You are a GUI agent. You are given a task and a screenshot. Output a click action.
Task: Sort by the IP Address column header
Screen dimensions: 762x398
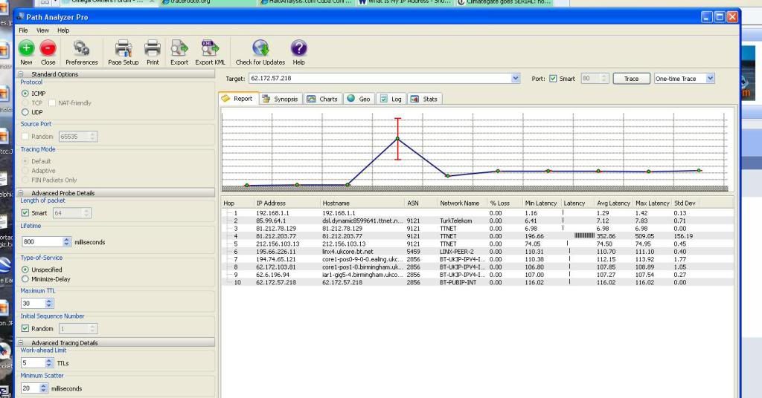(287, 203)
